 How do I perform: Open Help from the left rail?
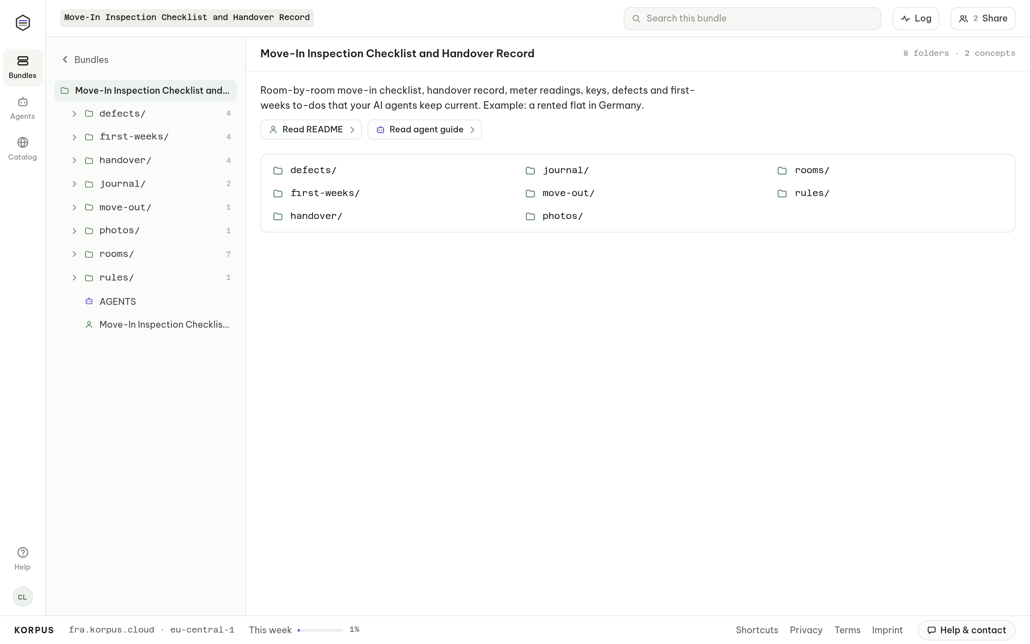click(x=23, y=558)
